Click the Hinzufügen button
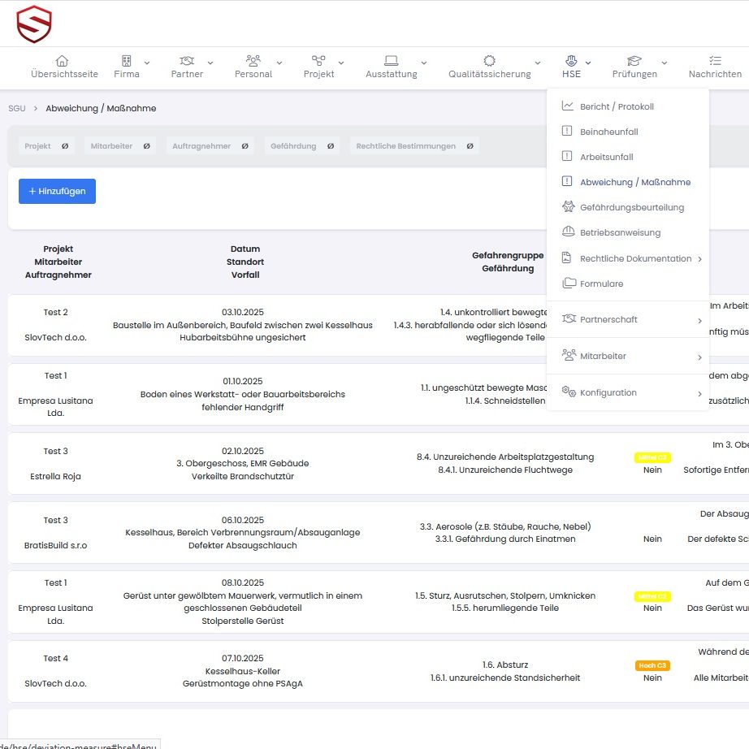Screen dimensions: 749x749 pyautogui.click(x=57, y=191)
